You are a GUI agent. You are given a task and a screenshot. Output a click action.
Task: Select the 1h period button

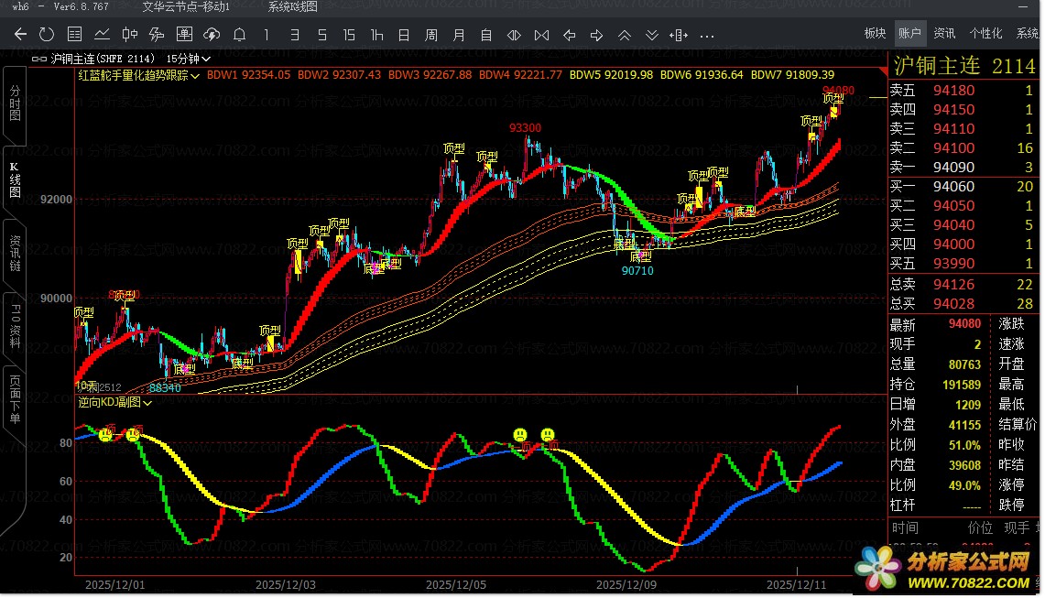point(376,35)
